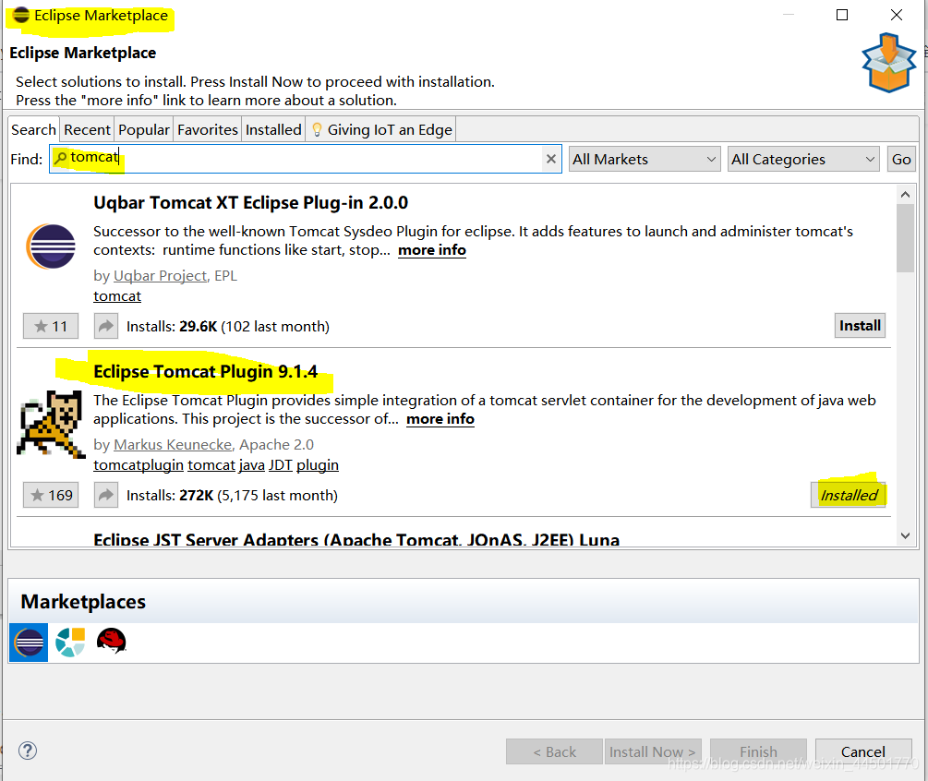The width and height of the screenshot is (928, 781).
Task: Click the JDT tag link
Action: 281,465
